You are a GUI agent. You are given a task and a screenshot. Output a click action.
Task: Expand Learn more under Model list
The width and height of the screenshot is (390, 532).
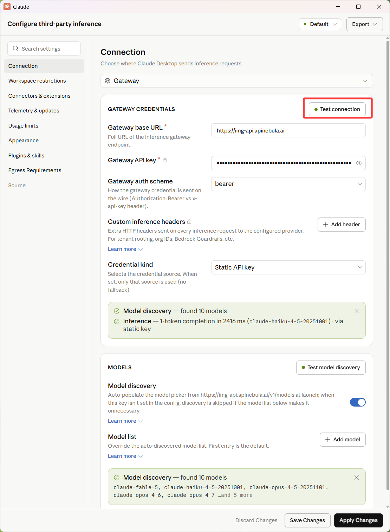(x=125, y=456)
